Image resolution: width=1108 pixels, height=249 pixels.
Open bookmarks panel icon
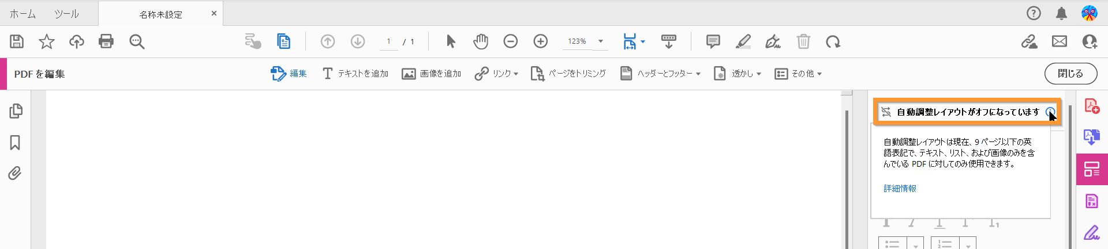click(16, 143)
